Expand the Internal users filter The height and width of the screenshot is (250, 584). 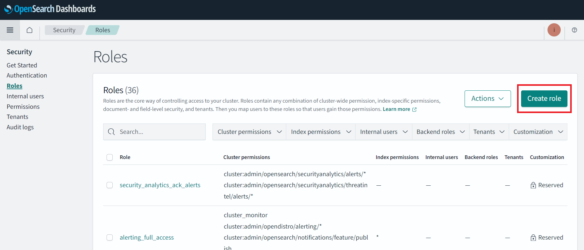[383, 132]
